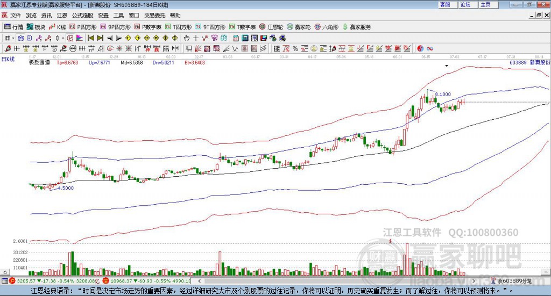Click the Up=7.6771 indicator value
Screen dimensions: 551x296
point(99,62)
